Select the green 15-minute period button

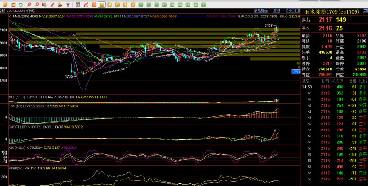point(164,5)
